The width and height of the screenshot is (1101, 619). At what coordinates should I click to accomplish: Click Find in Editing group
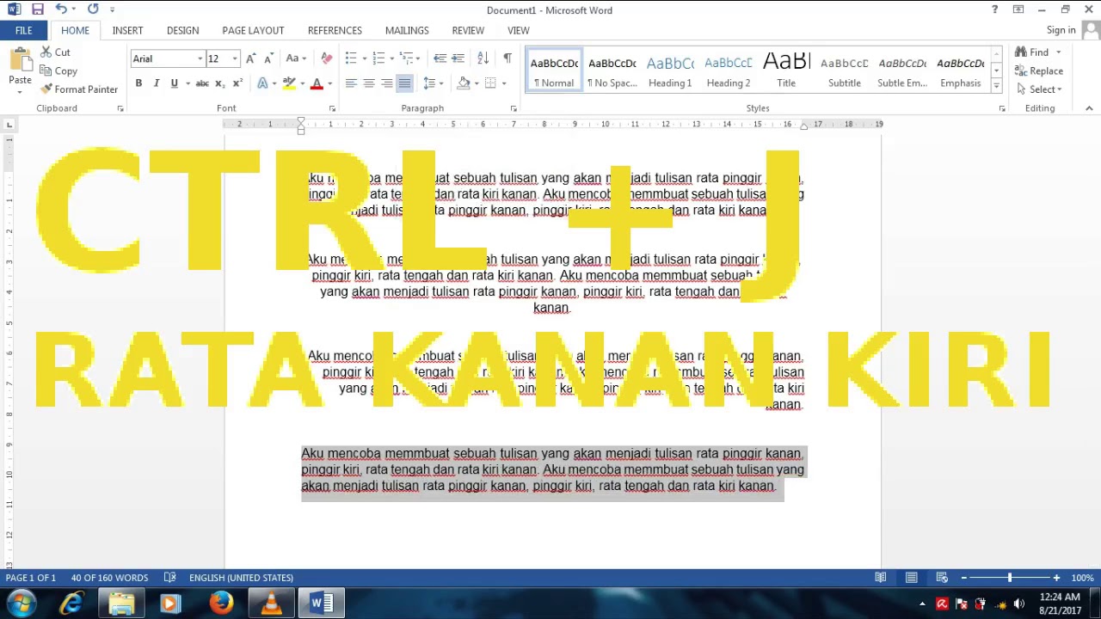[x=1032, y=52]
